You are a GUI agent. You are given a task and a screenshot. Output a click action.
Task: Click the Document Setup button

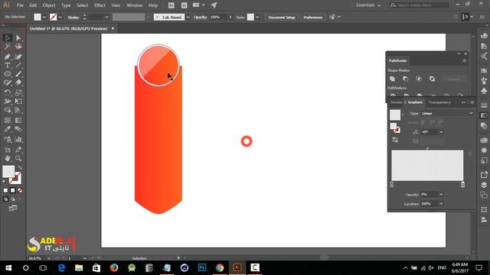pos(282,17)
